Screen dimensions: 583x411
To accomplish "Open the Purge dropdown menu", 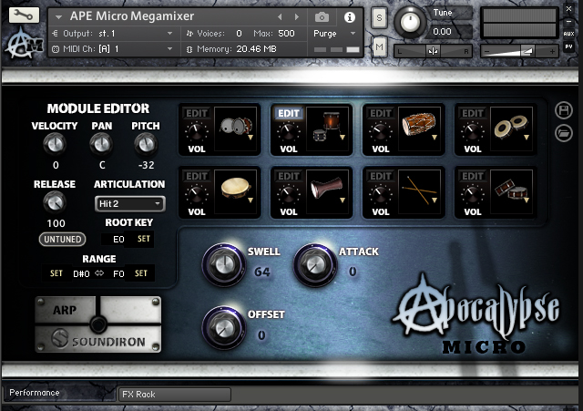I will 334,33.
